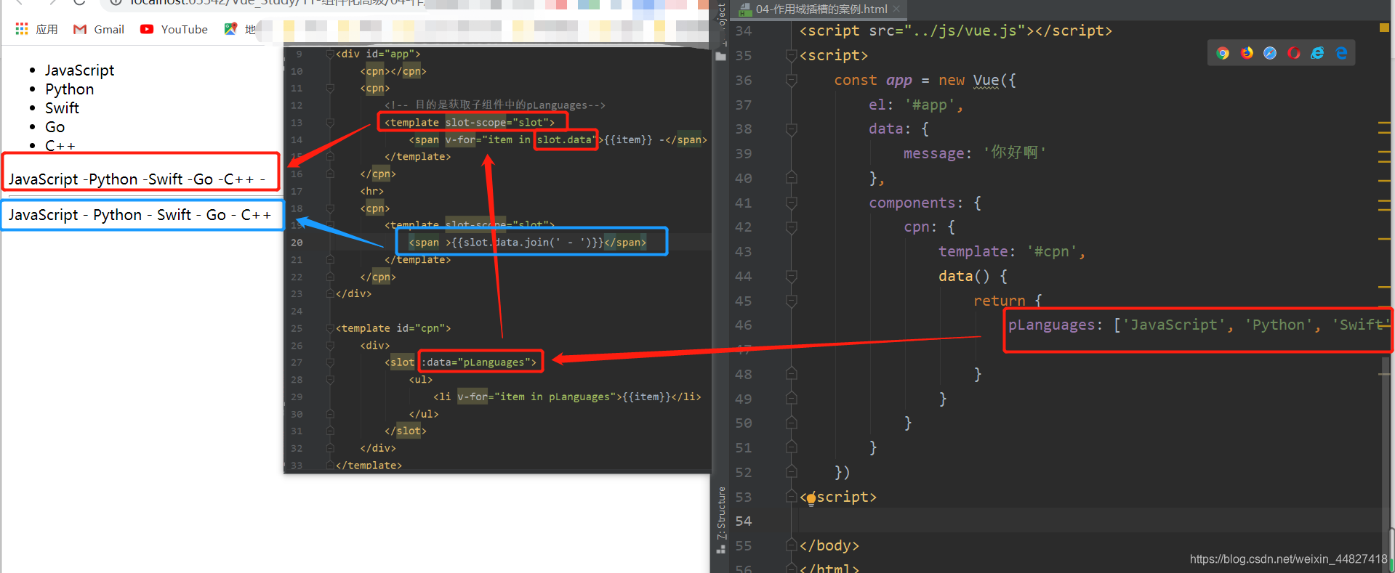This screenshot has width=1395, height=573.
Task: Click line number 46 in the IDE gutter
Action: pyautogui.click(x=744, y=325)
